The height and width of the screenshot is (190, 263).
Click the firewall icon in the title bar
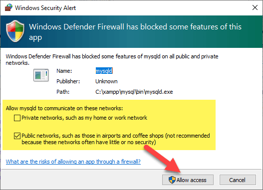click(8, 7)
